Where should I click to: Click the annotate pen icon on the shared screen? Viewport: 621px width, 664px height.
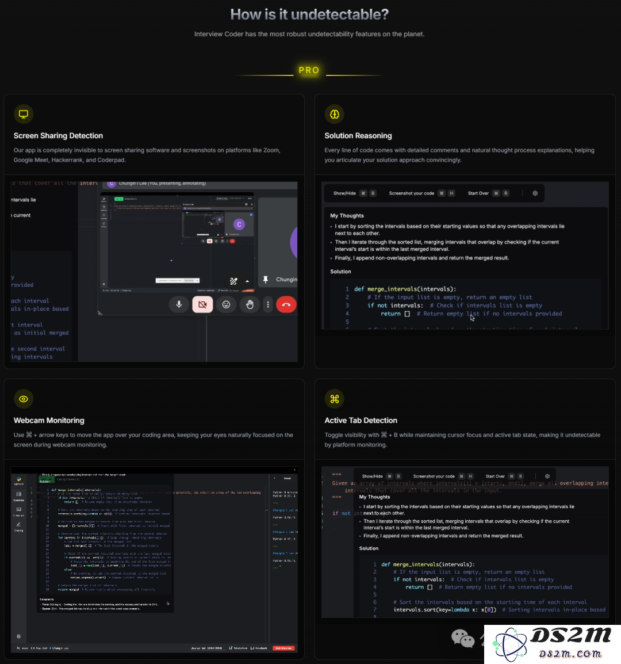233,281
